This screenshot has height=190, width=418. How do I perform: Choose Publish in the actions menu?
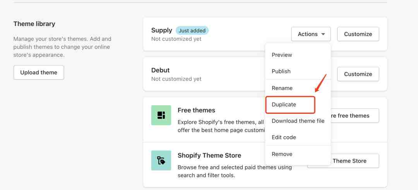click(281, 71)
